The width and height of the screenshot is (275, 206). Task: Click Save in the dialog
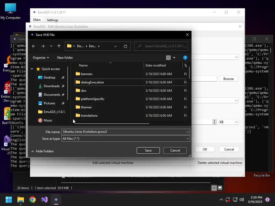(x=148, y=150)
